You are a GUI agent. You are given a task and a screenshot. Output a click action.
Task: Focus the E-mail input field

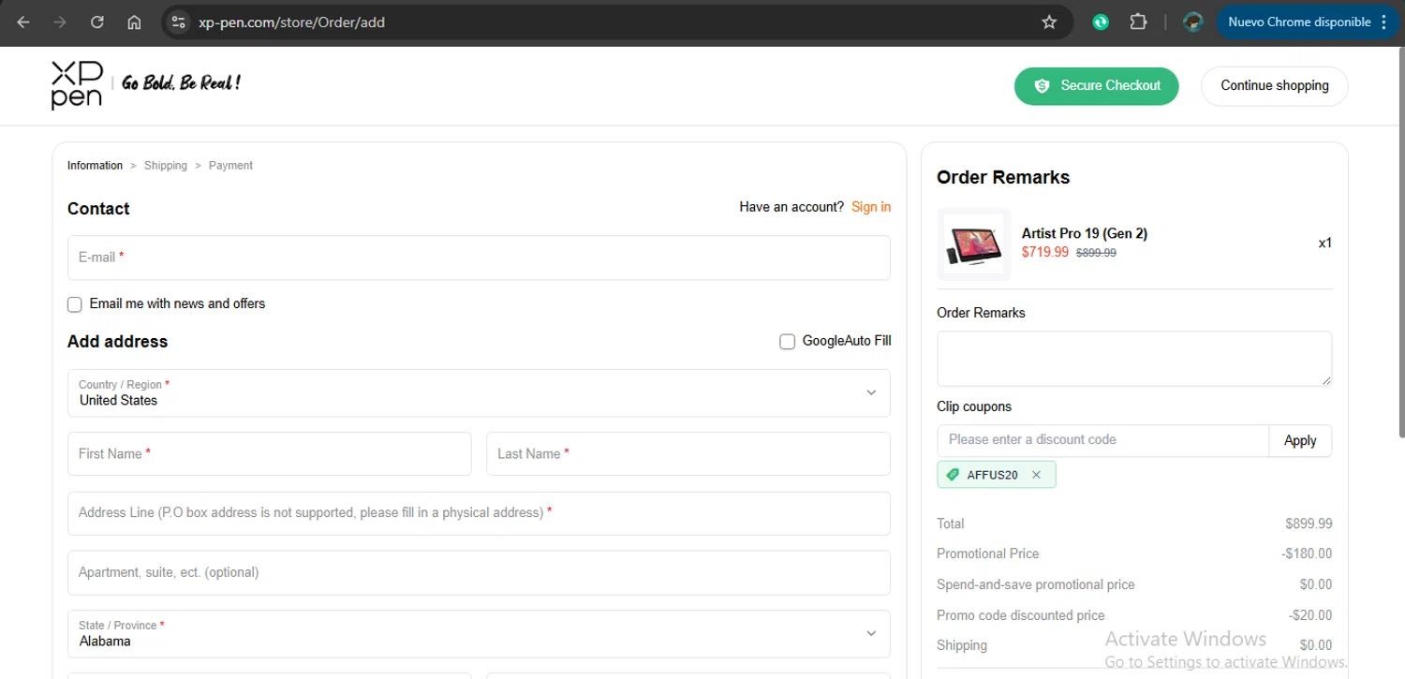[x=479, y=258]
